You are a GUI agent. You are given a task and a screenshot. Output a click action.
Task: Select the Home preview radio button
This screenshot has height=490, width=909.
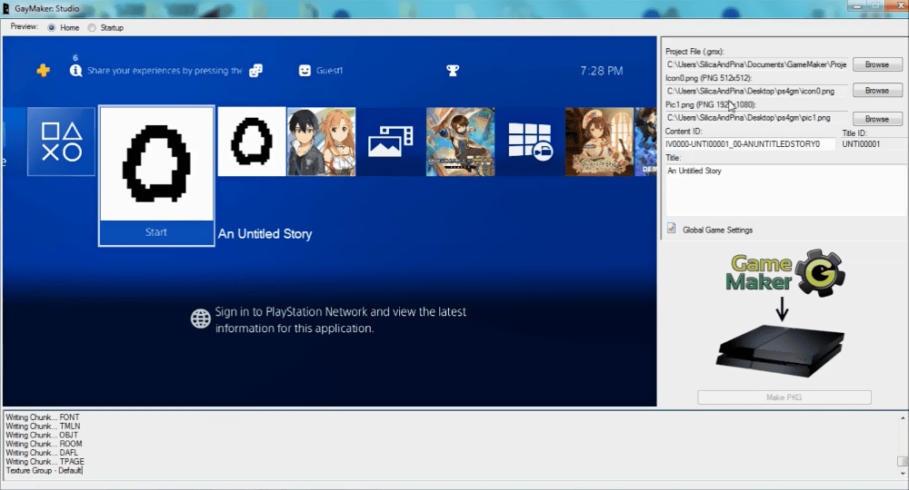pyautogui.click(x=51, y=27)
